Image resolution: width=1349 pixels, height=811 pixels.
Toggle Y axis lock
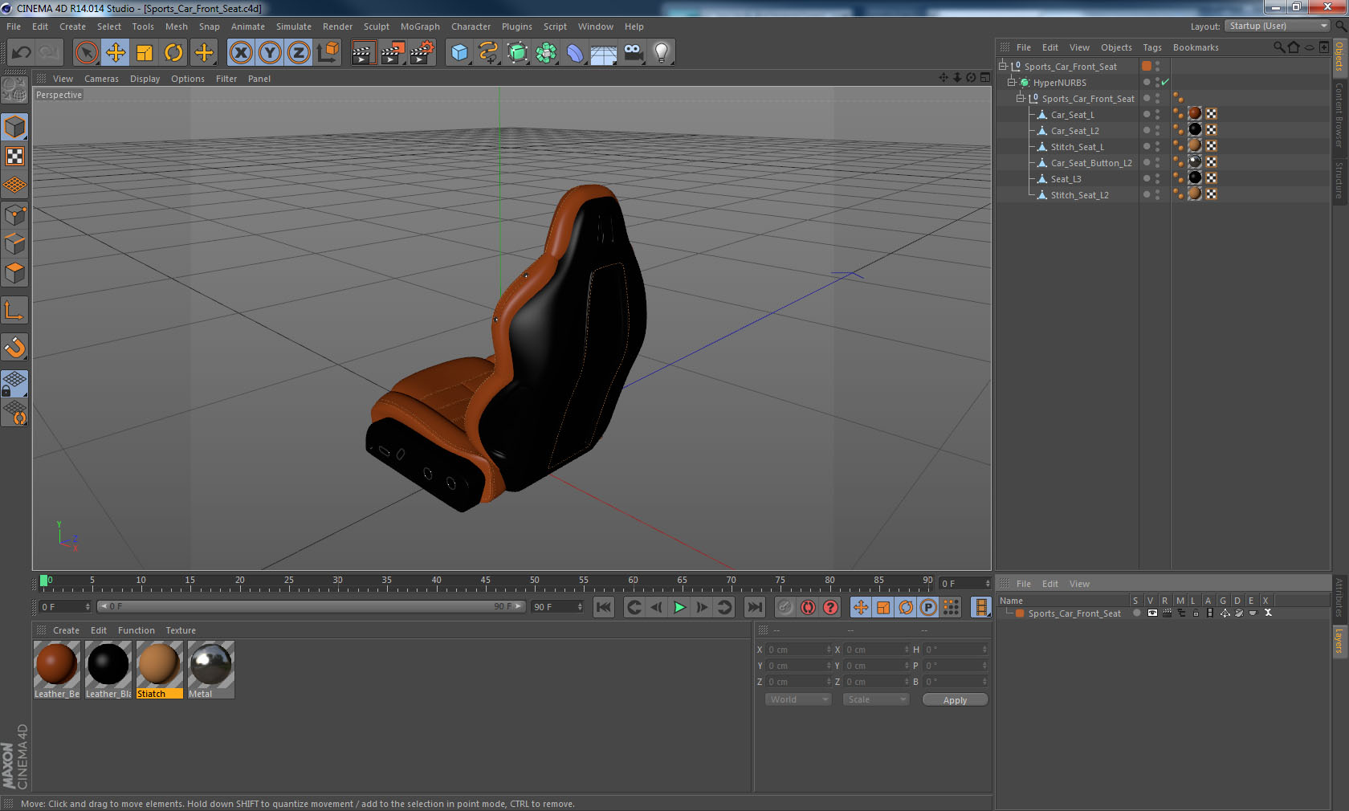point(270,53)
